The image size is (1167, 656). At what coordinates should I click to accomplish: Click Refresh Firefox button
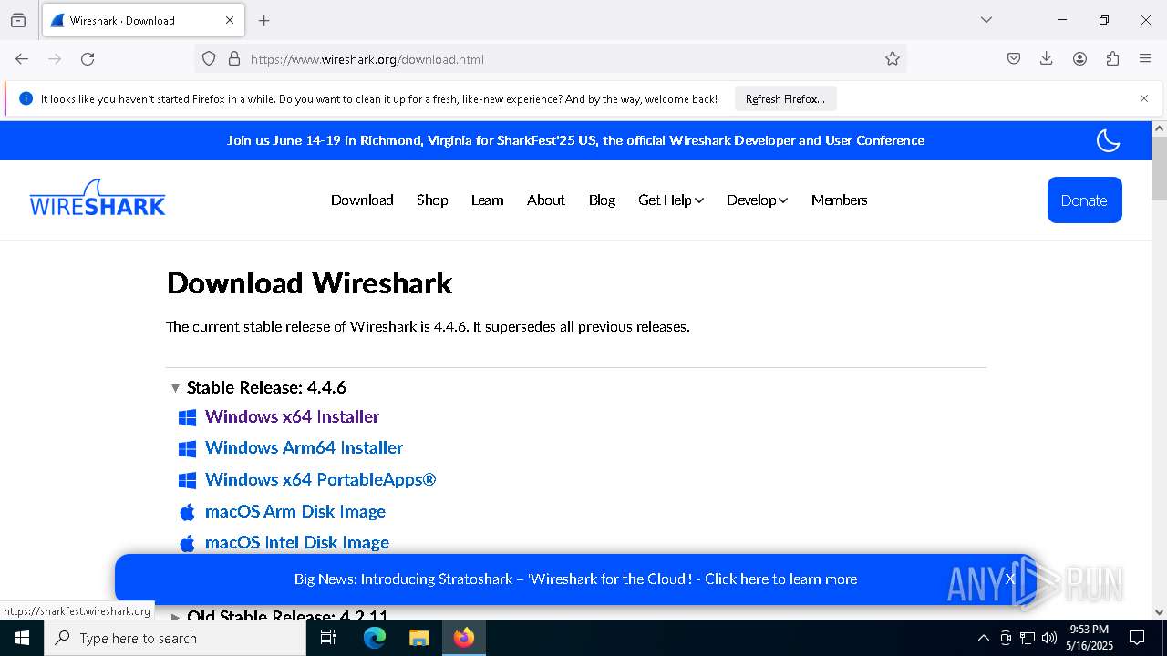coord(785,98)
